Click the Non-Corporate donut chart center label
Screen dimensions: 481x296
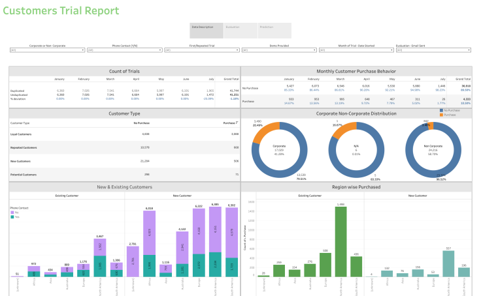tap(433, 150)
